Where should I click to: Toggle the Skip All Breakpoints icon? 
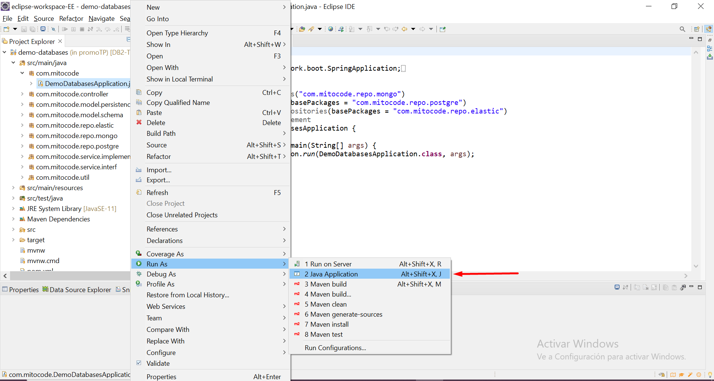[x=53, y=29]
